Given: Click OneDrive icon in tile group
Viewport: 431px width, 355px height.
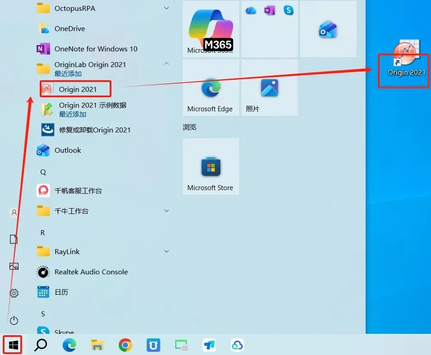Looking at the screenshot, I should [250, 11].
